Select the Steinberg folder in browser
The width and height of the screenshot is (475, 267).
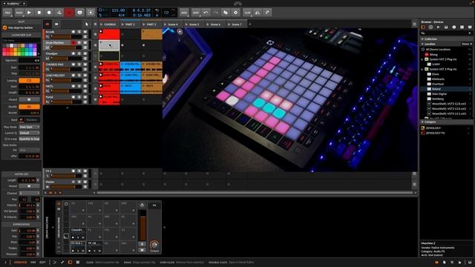[x=438, y=99]
